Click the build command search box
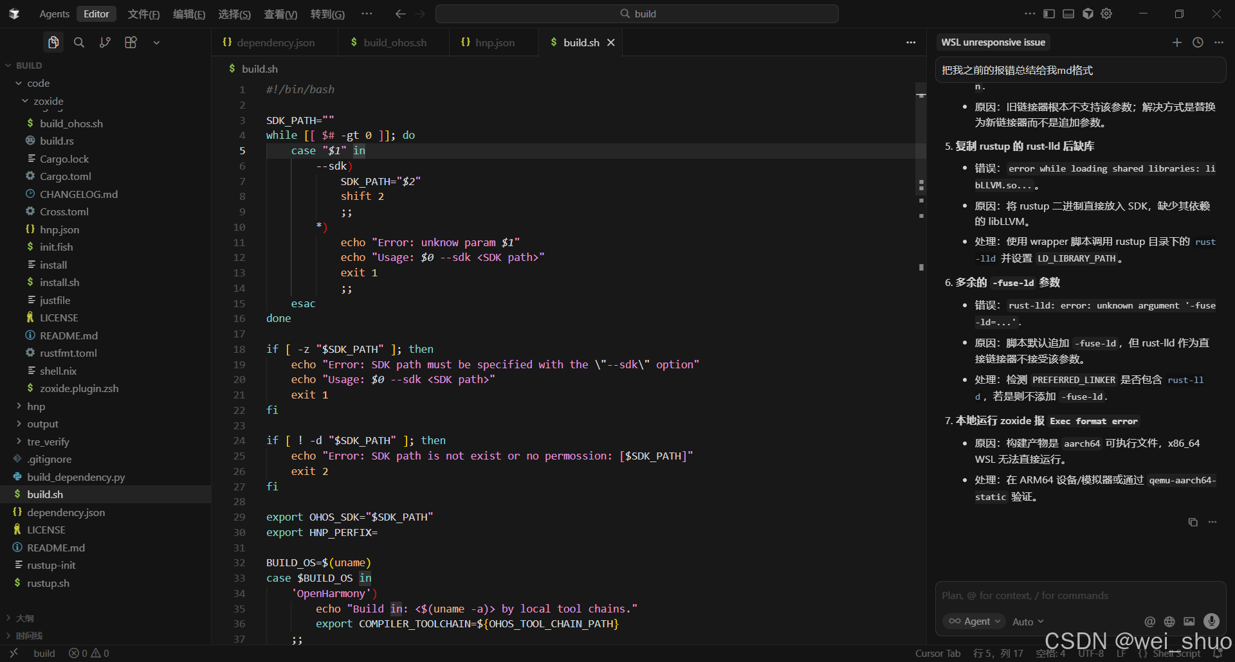 pos(637,13)
